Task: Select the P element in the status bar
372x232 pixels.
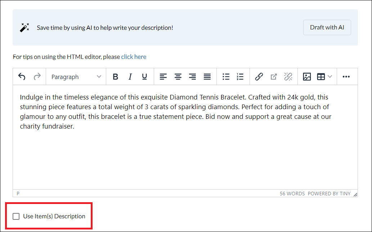Action: pyautogui.click(x=18, y=193)
